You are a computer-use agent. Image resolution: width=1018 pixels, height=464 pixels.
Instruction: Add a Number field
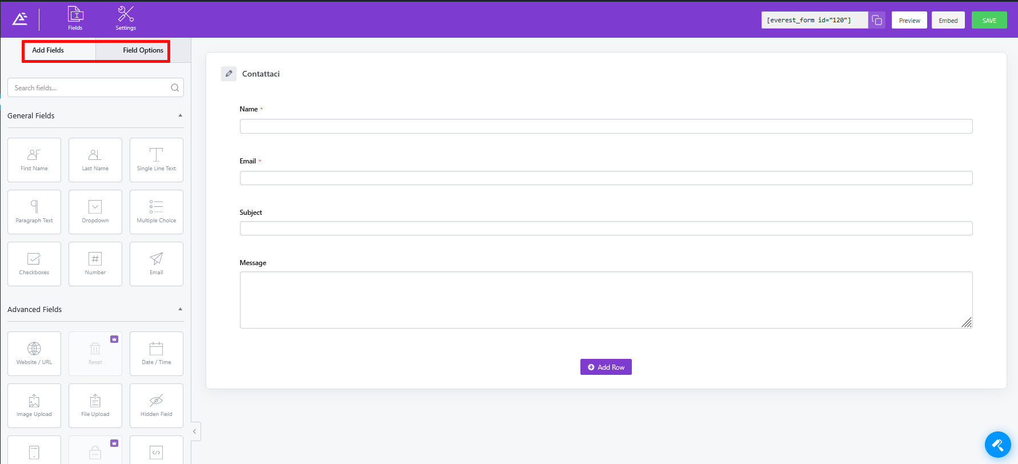(95, 264)
